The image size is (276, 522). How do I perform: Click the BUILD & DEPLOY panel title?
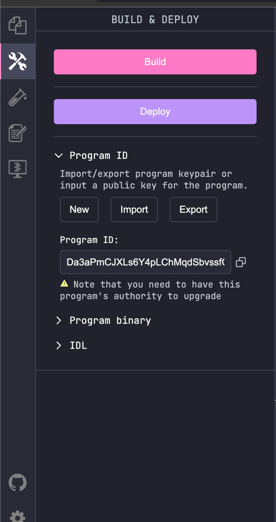coord(155,19)
